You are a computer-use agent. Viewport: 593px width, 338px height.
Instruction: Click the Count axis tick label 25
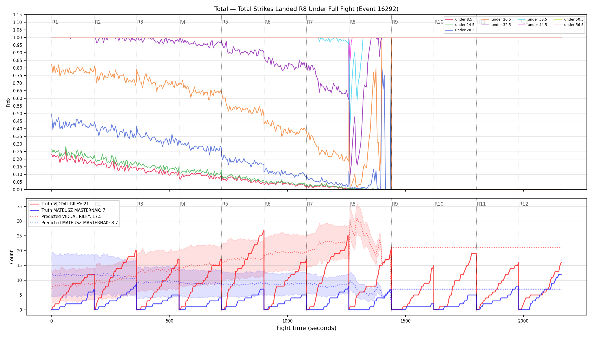tap(19, 236)
